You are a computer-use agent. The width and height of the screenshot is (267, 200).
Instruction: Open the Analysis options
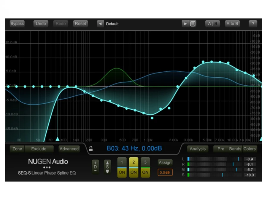pos(198,149)
